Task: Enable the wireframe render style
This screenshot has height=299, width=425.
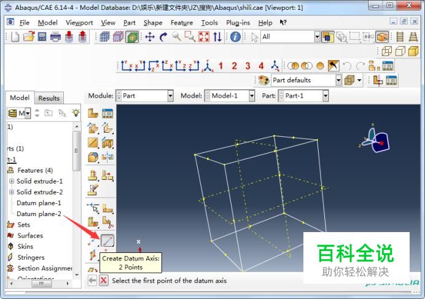Action: pos(387,51)
